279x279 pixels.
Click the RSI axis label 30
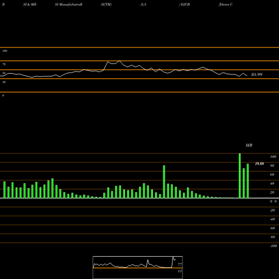(x=4, y=82)
